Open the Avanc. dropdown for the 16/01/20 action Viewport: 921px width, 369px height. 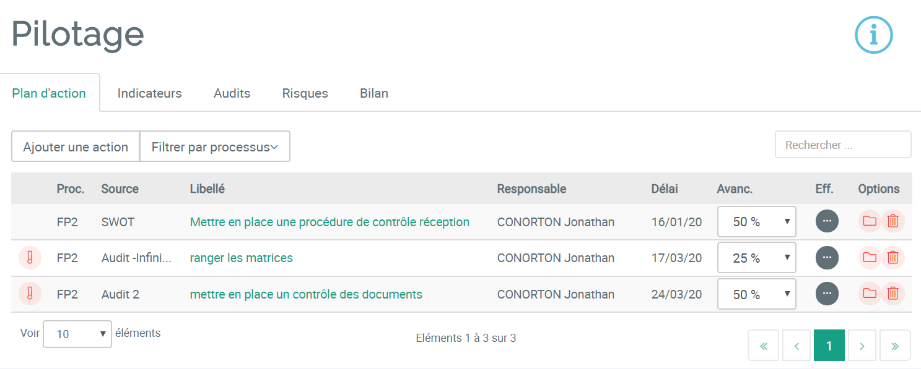756,221
